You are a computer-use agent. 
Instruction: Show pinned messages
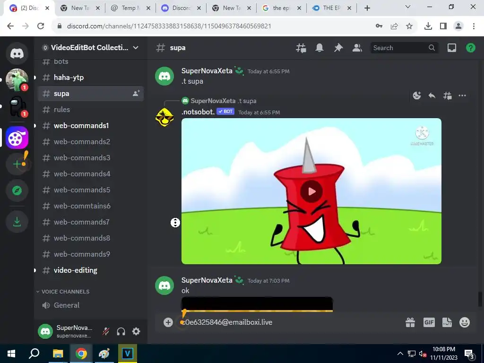point(338,48)
